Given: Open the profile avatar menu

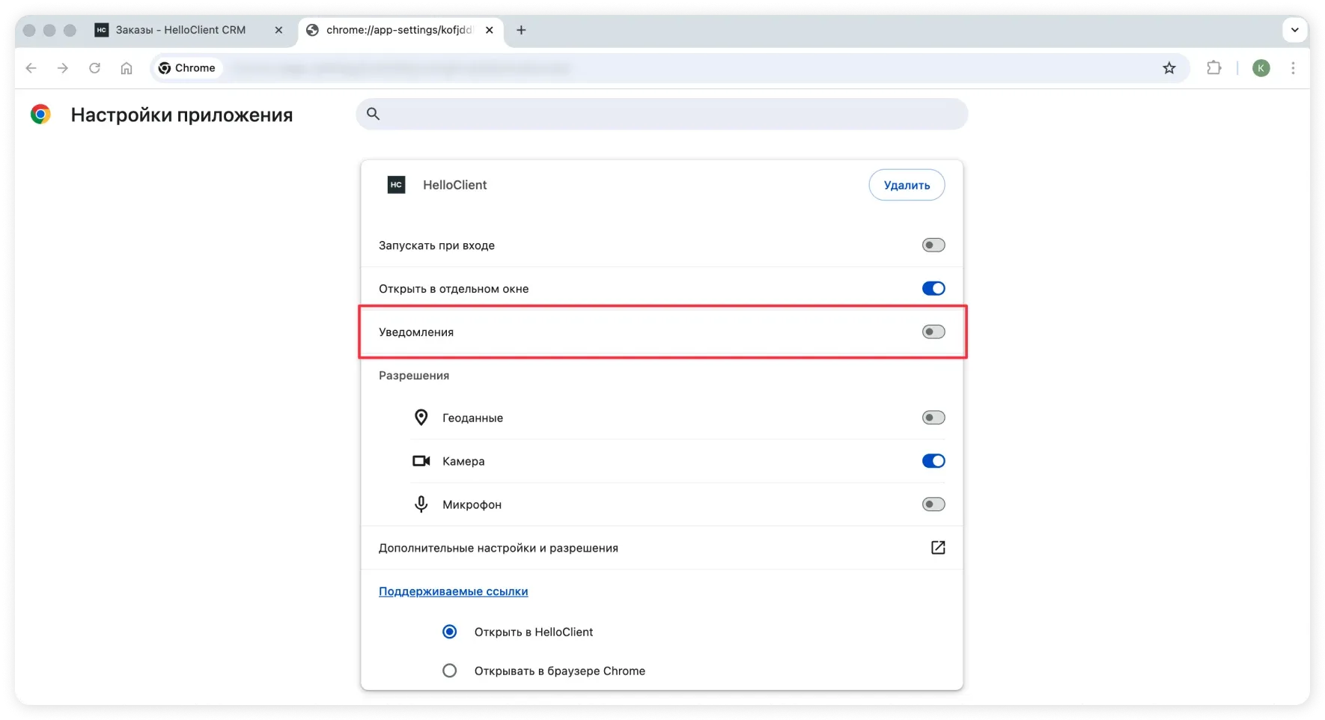Looking at the screenshot, I should click(x=1261, y=68).
